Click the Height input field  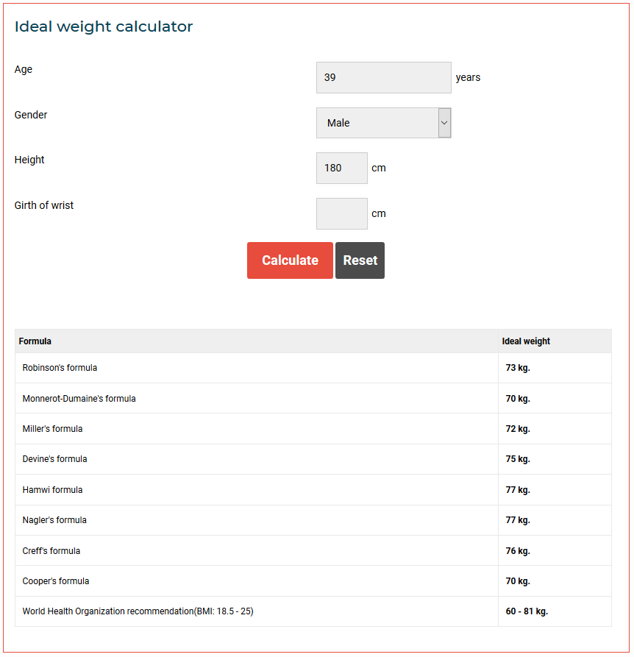coord(341,168)
